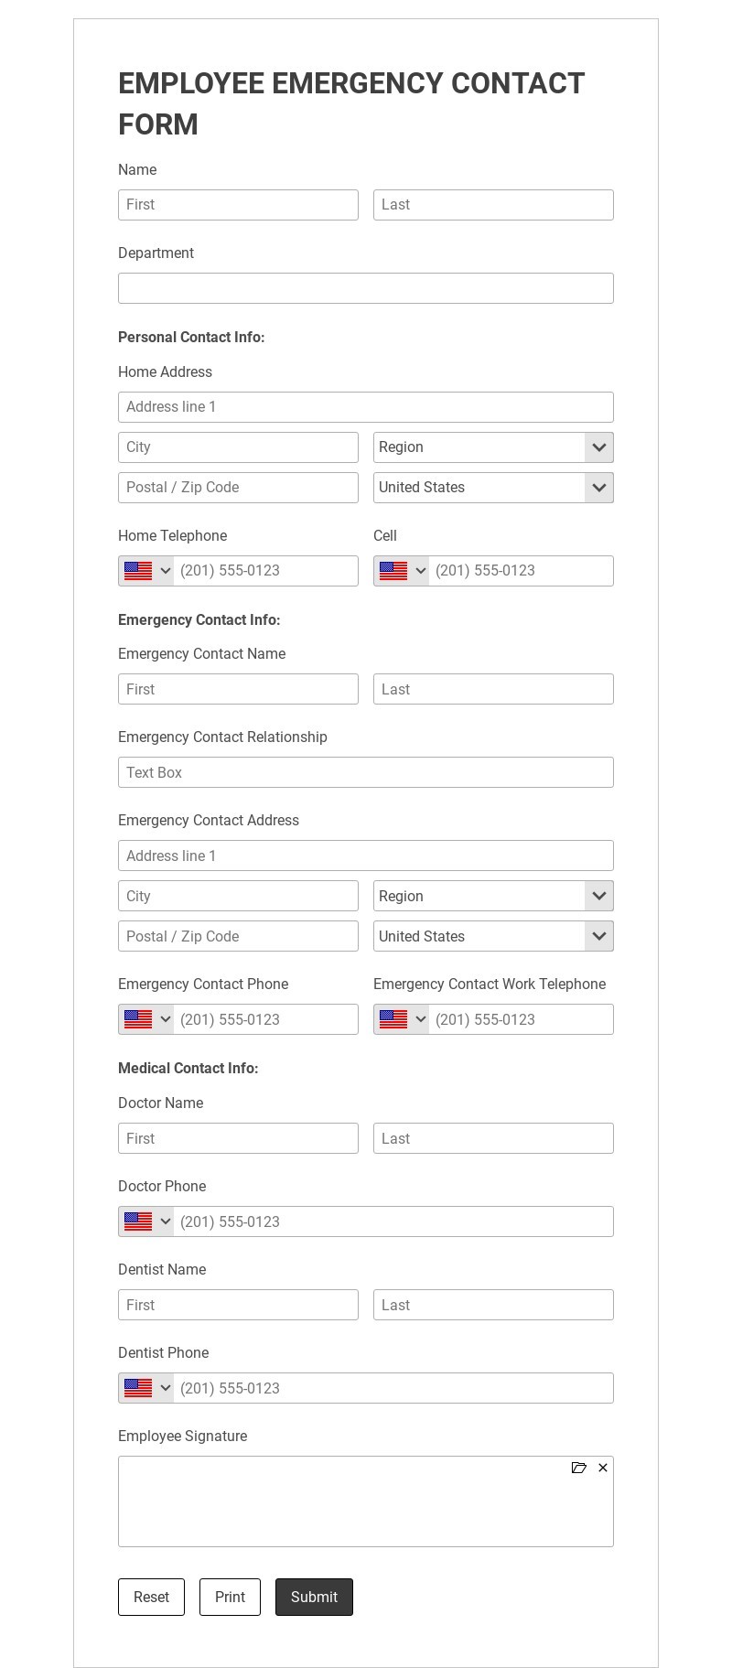This screenshot has height=1668, width=732.
Task: Click the Emergency Contact Phone flag icon
Action: (138, 1019)
